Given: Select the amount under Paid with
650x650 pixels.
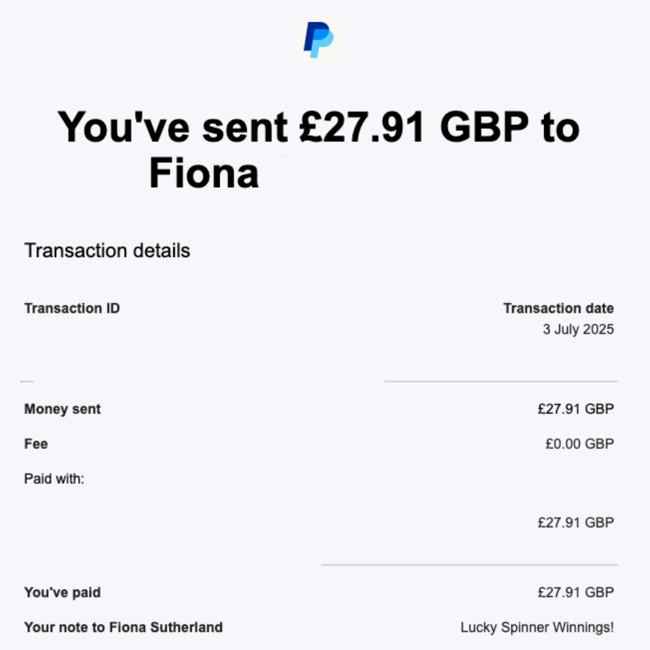Looking at the screenshot, I should (x=576, y=522).
